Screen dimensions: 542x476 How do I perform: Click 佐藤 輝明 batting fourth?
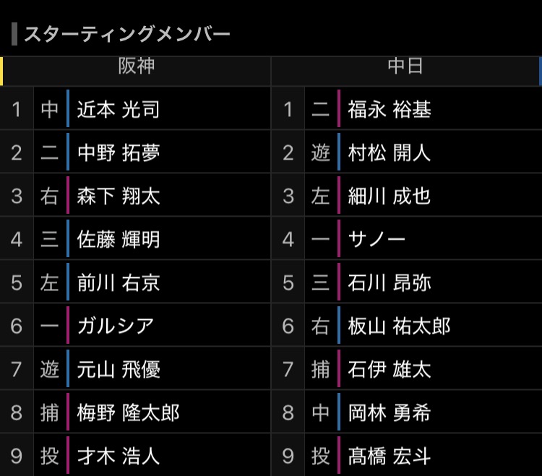(x=119, y=239)
